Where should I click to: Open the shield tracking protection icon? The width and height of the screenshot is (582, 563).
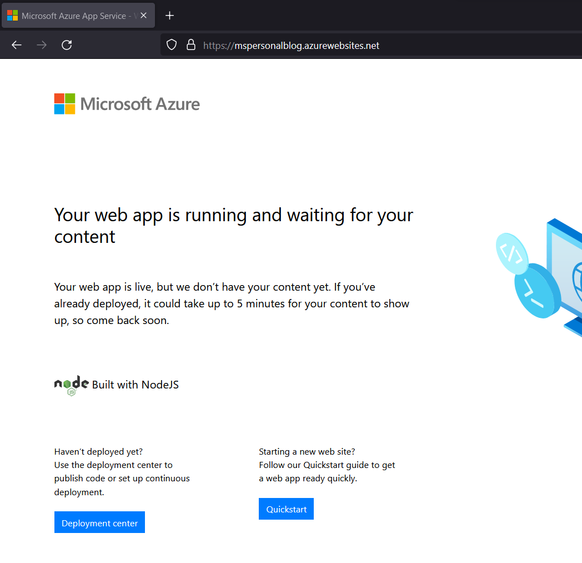[172, 45]
